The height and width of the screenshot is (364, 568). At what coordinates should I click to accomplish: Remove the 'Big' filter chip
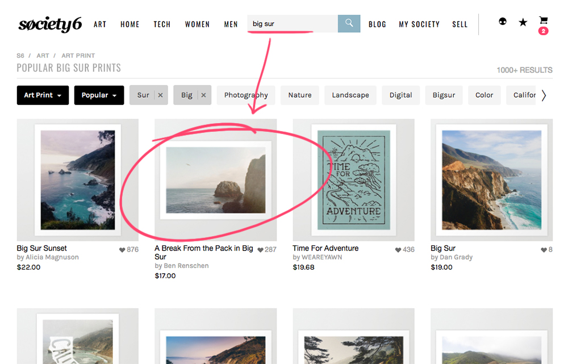click(x=203, y=95)
